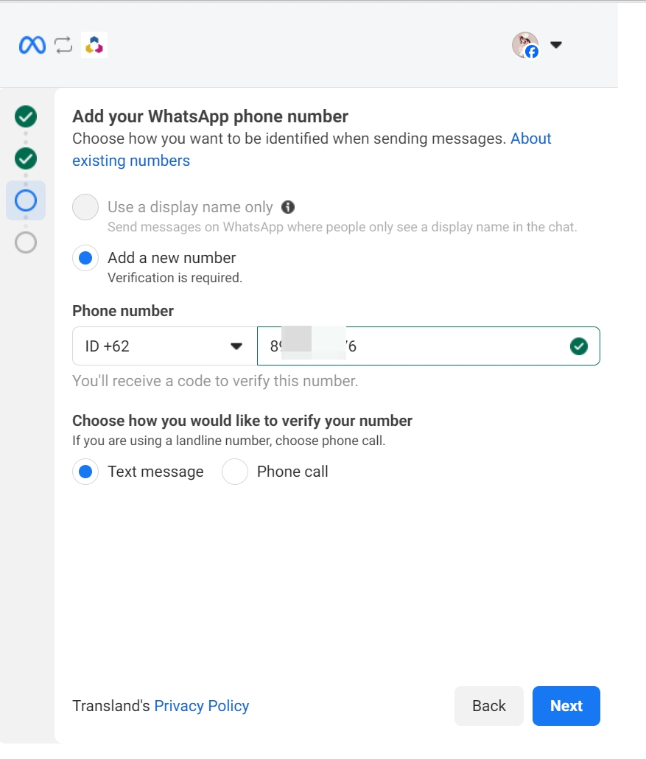This screenshot has height=759, width=646.
Task: Click info icon beside display name option
Action: [x=288, y=207]
